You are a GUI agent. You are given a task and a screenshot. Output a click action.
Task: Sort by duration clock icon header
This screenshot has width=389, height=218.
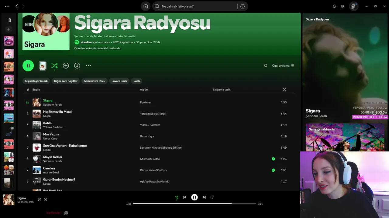[x=284, y=90]
